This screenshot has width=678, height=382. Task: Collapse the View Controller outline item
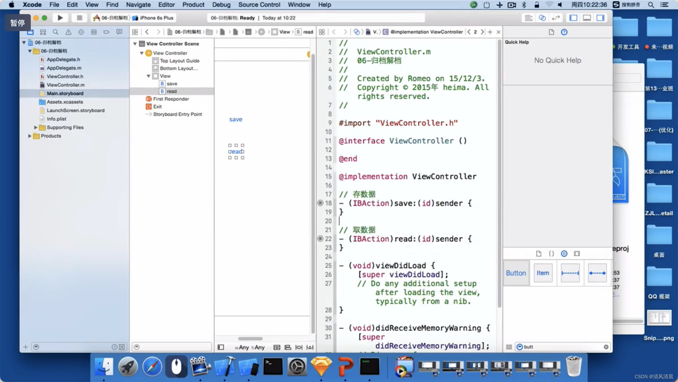tap(142, 53)
